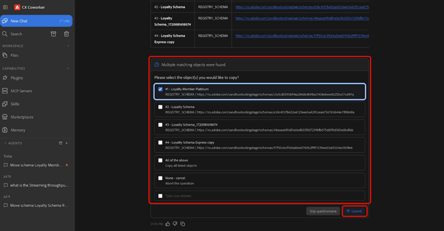Viewport: 444px width, 231px height.
Task: Click 'Please select the object(s)' prompt text
Action: click(197, 78)
